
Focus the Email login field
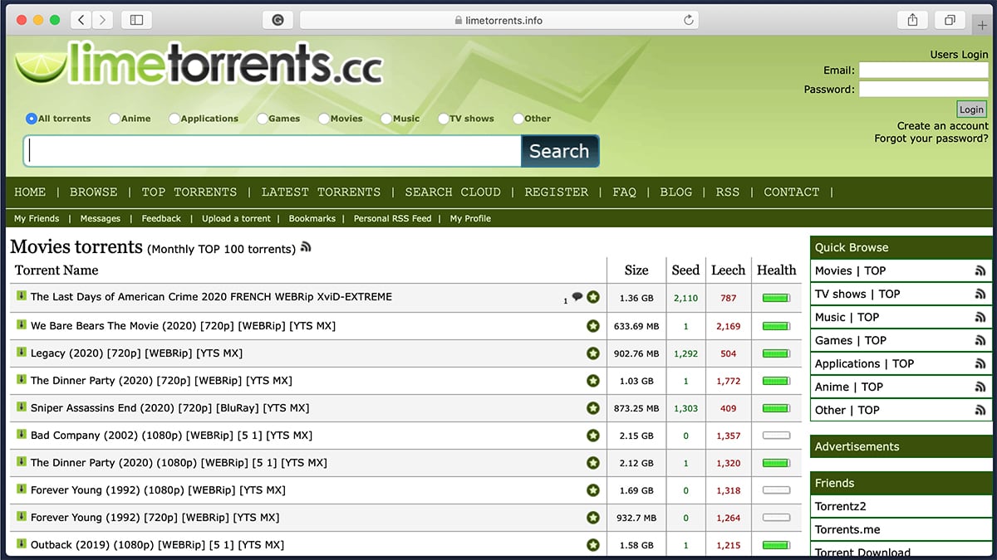pos(924,71)
